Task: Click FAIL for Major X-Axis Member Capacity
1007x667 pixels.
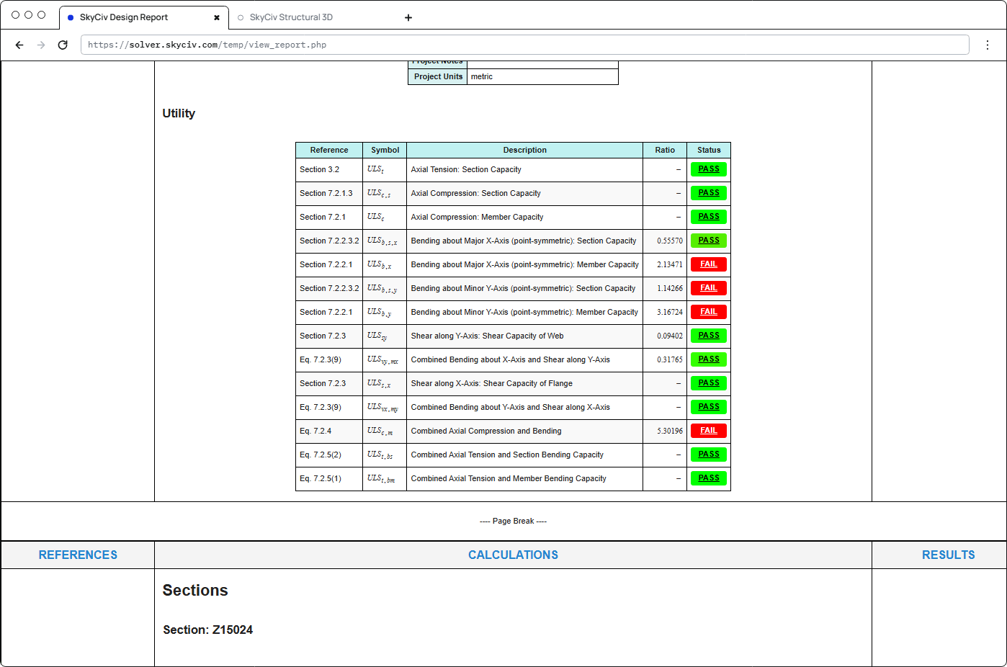Action: point(709,264)
